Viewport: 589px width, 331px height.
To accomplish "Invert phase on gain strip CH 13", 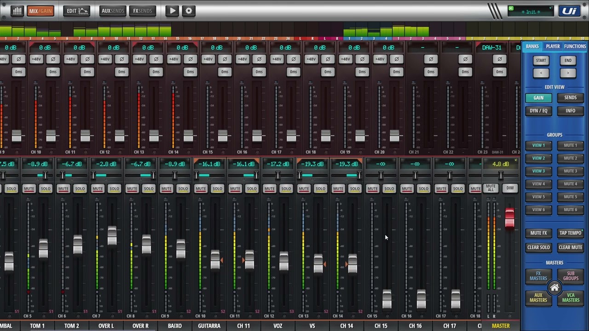I will [156, 59].
